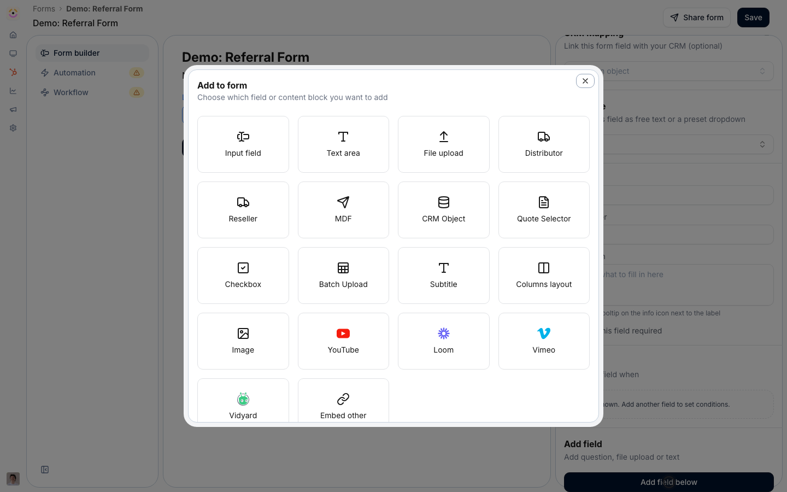Pick the Reseller truck icon

(x=243, y=202)
